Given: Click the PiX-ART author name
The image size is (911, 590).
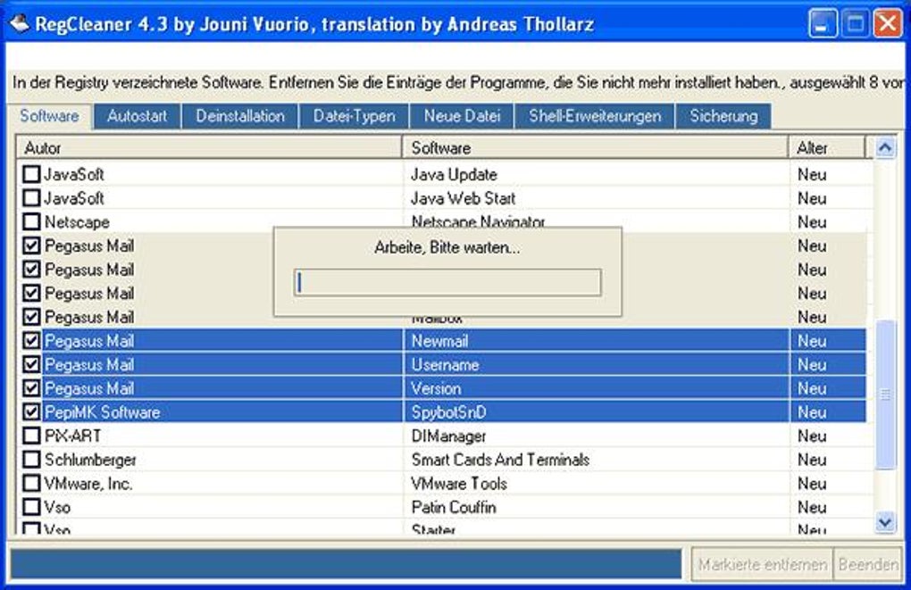Looking at the screenshot, I should pos(72,436).
